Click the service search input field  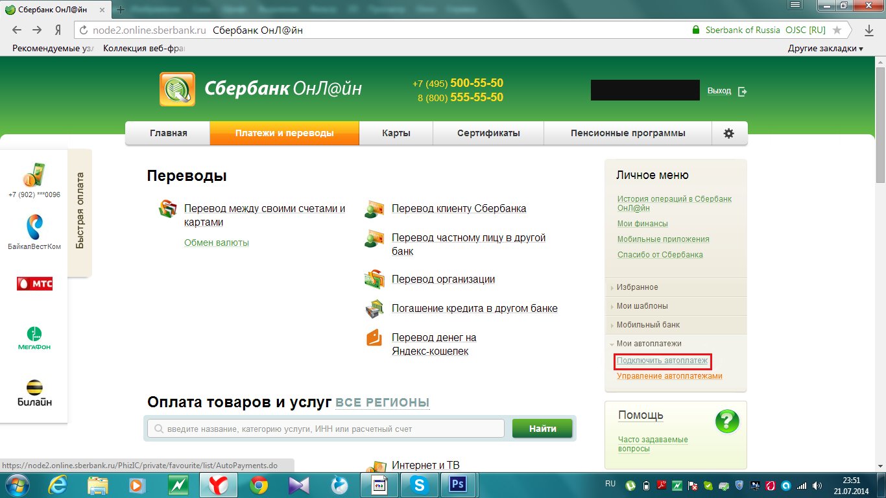[x=326, y=429]
